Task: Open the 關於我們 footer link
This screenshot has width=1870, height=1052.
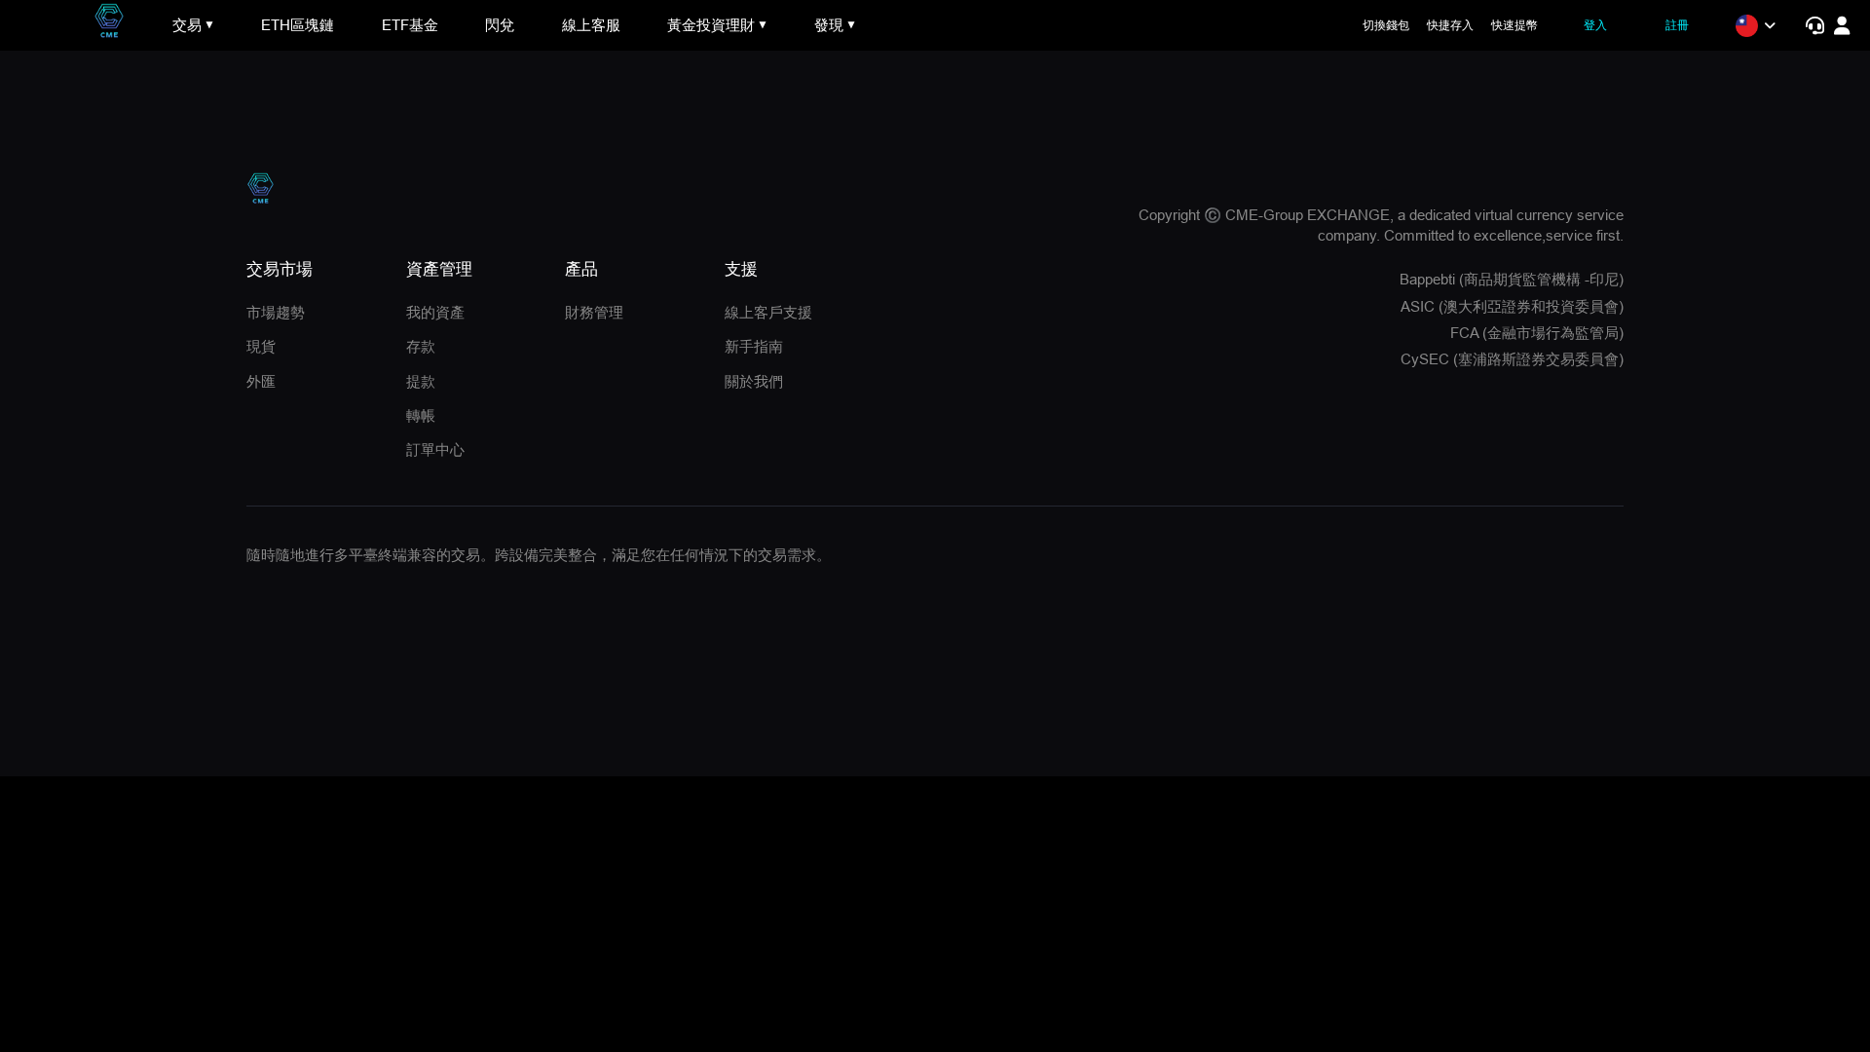Action: pyautogui.click(x=753, y=382)
